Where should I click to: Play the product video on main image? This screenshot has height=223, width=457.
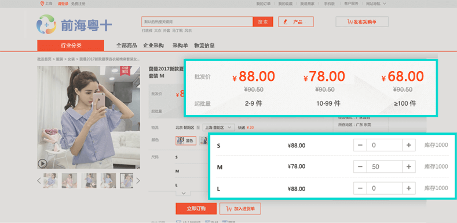(x=42, y=163)
